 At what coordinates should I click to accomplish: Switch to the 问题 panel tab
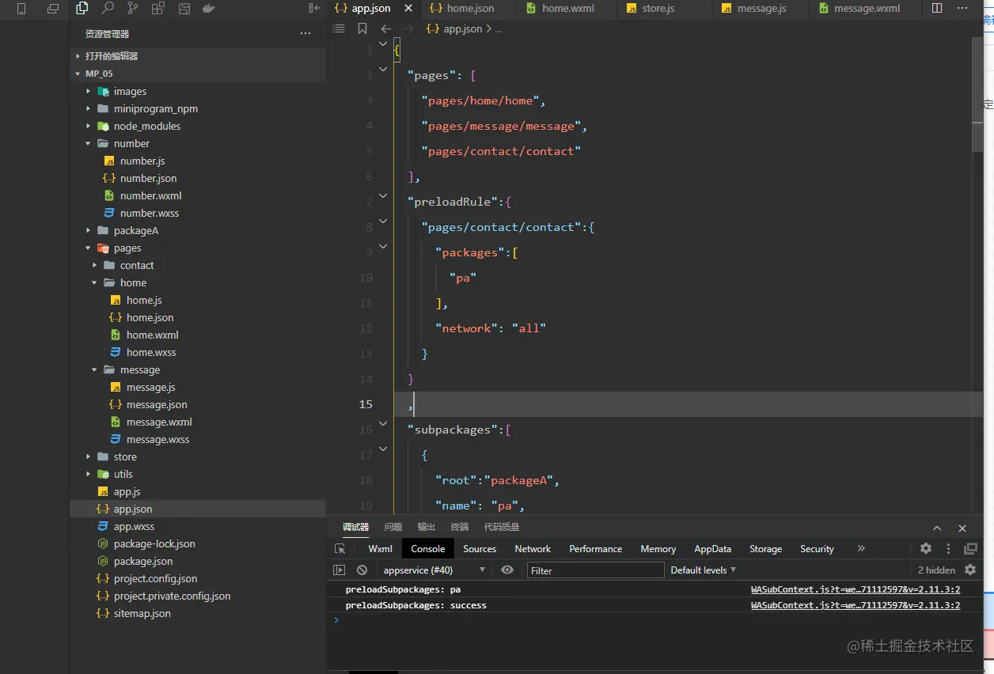coord(393,527)
